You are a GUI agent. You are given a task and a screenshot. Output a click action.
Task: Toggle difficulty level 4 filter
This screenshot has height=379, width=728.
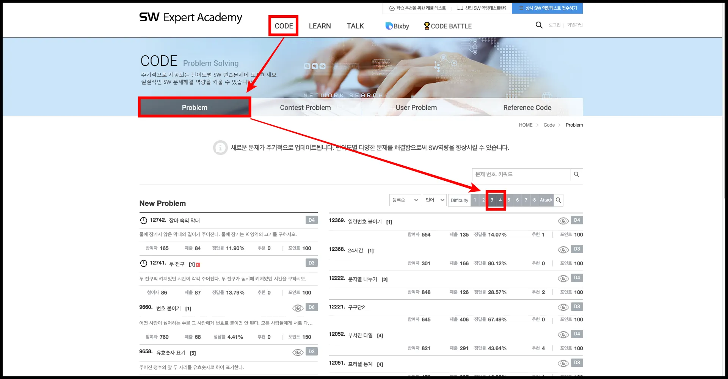[500, 200]
